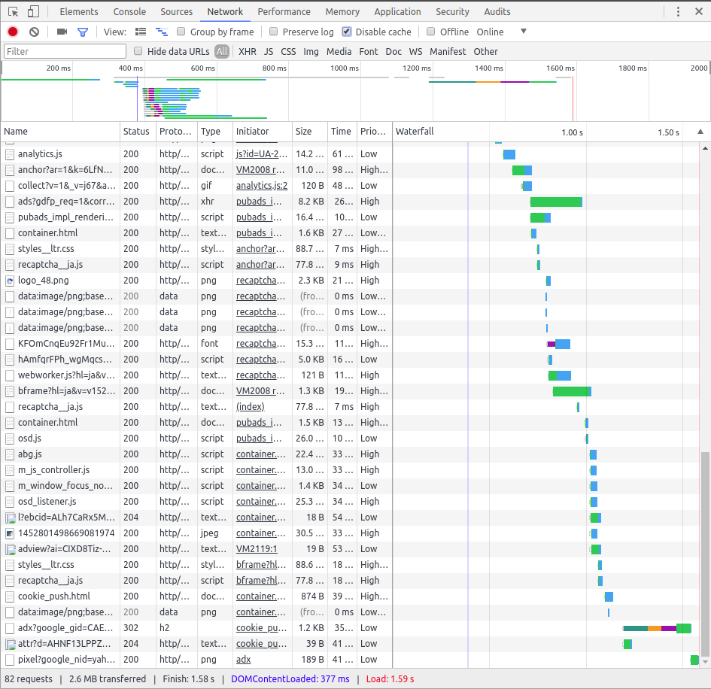The width and height of the screenshot is (711, 689).
Task: Open the Performance tab
Action: (284, 11)
